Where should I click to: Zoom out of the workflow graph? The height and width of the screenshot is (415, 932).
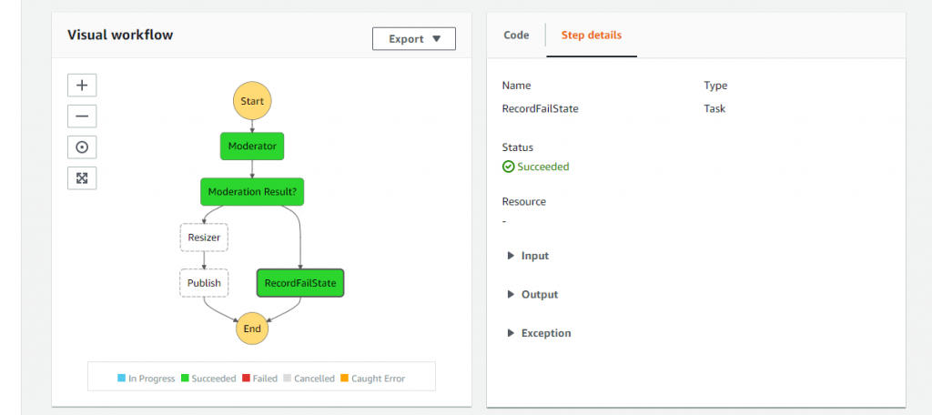coord(82,116)
